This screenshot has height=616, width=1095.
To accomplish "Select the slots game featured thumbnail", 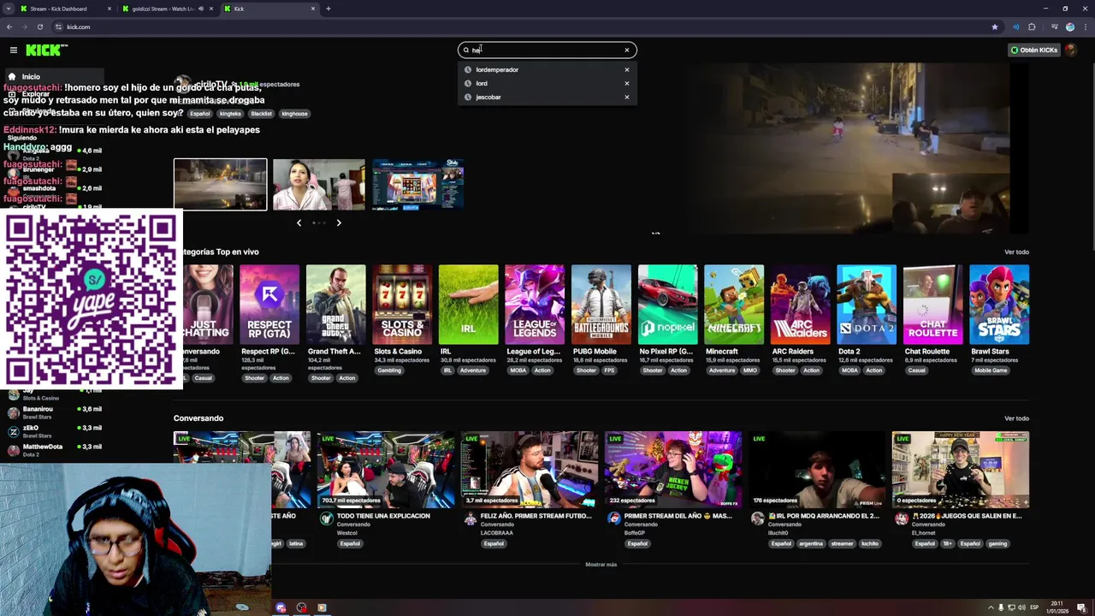I will click(418, 184).
